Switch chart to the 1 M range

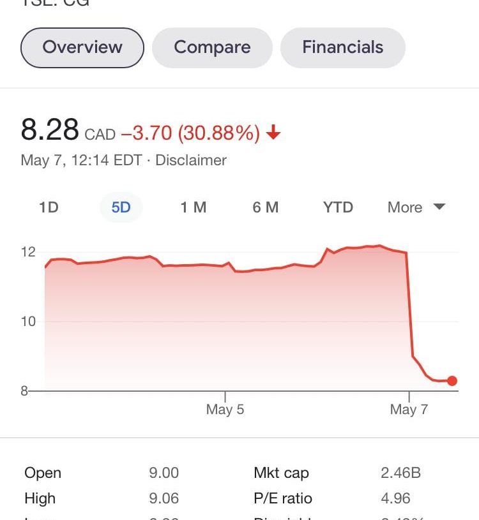coord(193,207)
